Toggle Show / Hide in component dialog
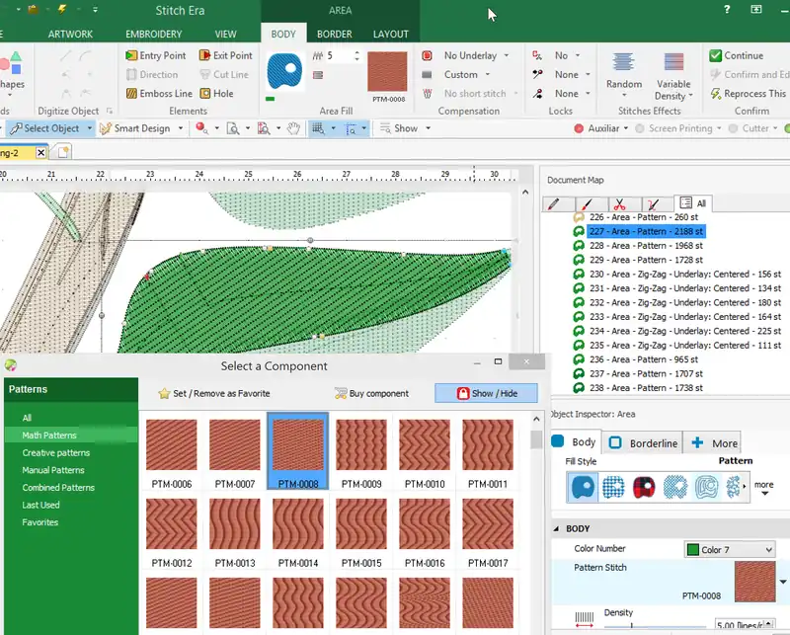Screen dimensions: 790x635 pos(486,393)
